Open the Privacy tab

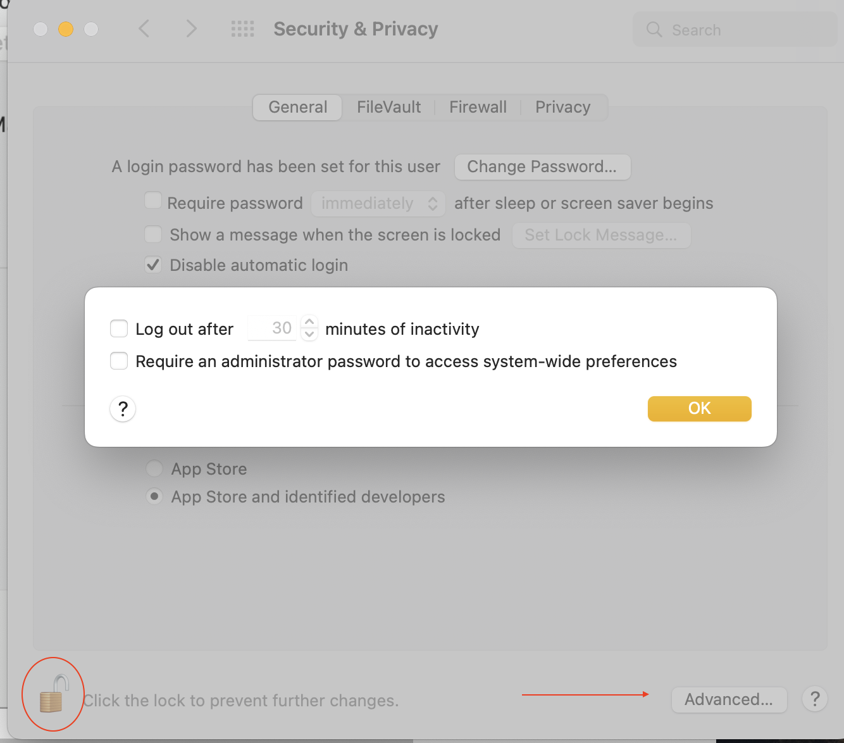[562, 107]
